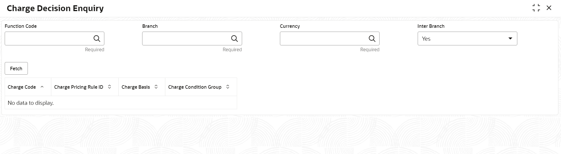Click the Charge Code ascending sort arrow
The image size is (561, 154).
tap(42, 87)
